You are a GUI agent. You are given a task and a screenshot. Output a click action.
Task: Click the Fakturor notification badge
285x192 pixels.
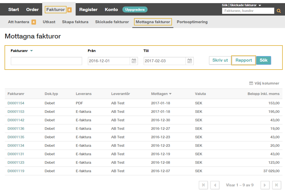click(x=69, y=10)
